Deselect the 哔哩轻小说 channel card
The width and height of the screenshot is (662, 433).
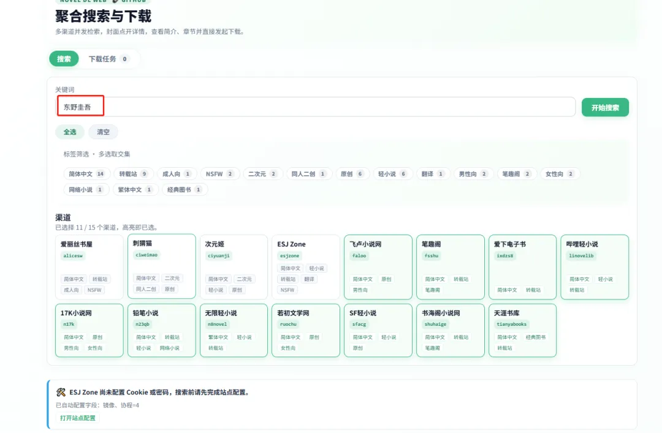tap(595, 267)
